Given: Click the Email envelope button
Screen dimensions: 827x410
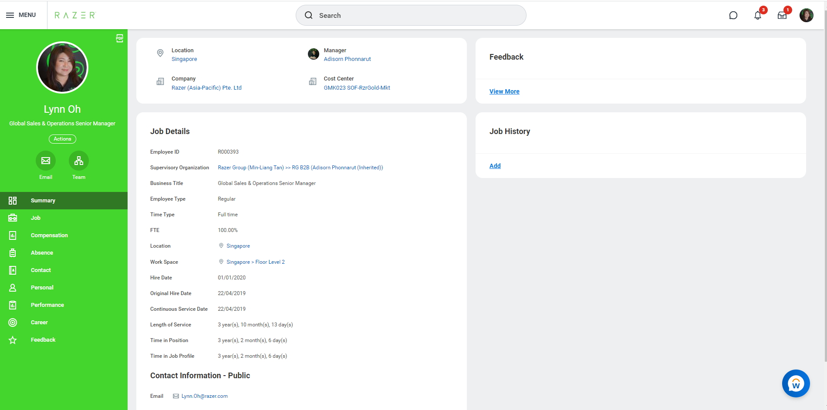Looking at the screenshot, I should click(x=46, y=161).
